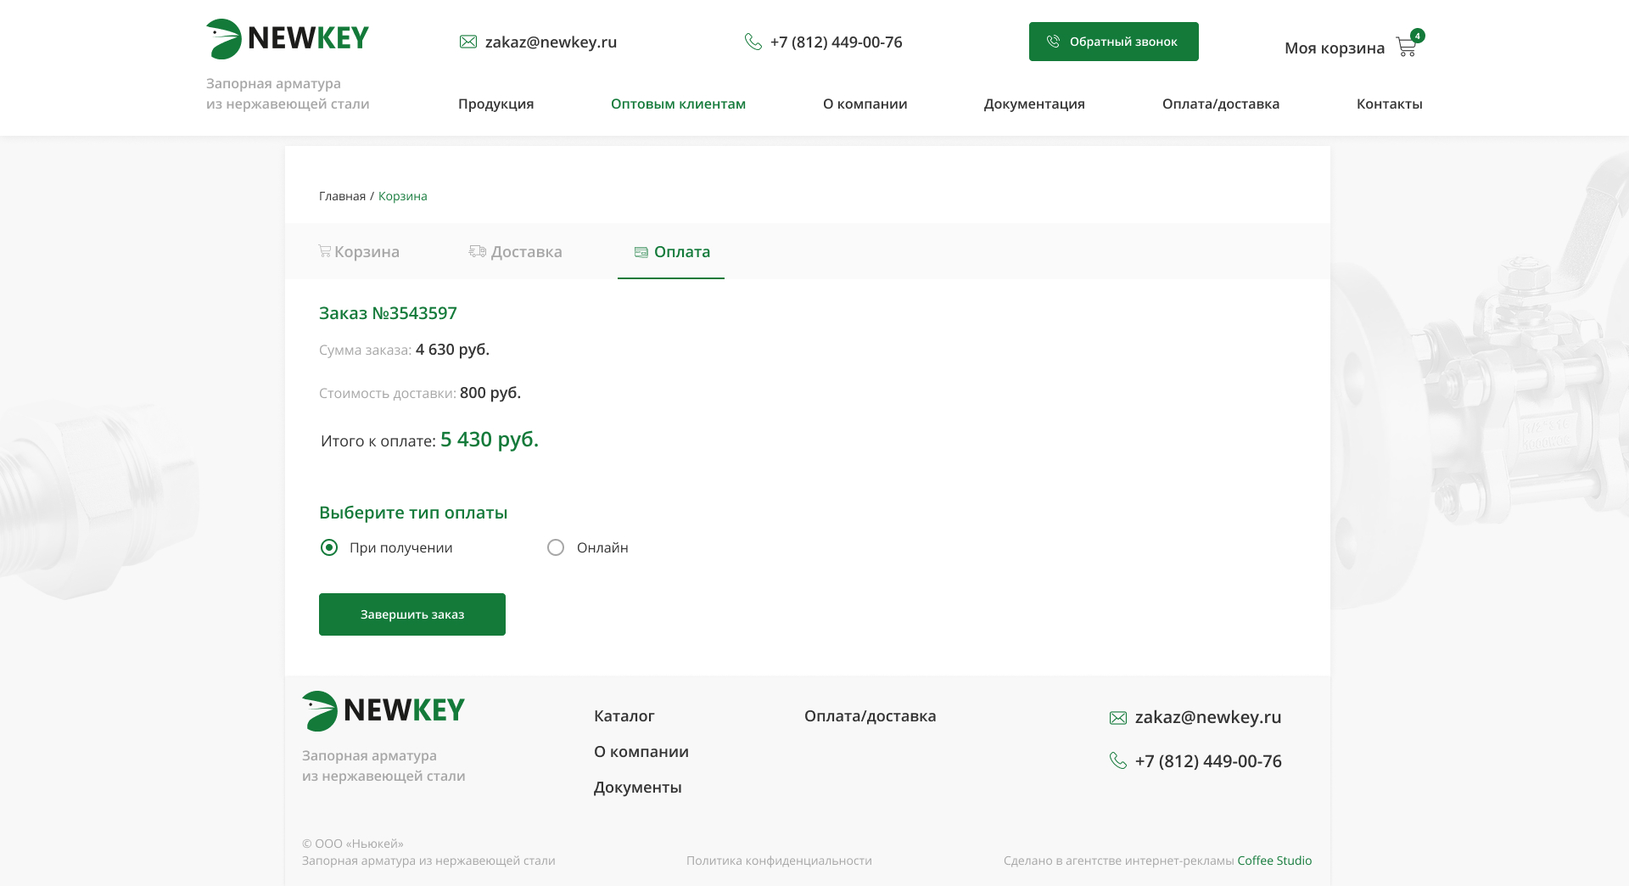Click the Главная breadcrumb link

(x=343, y=196)
